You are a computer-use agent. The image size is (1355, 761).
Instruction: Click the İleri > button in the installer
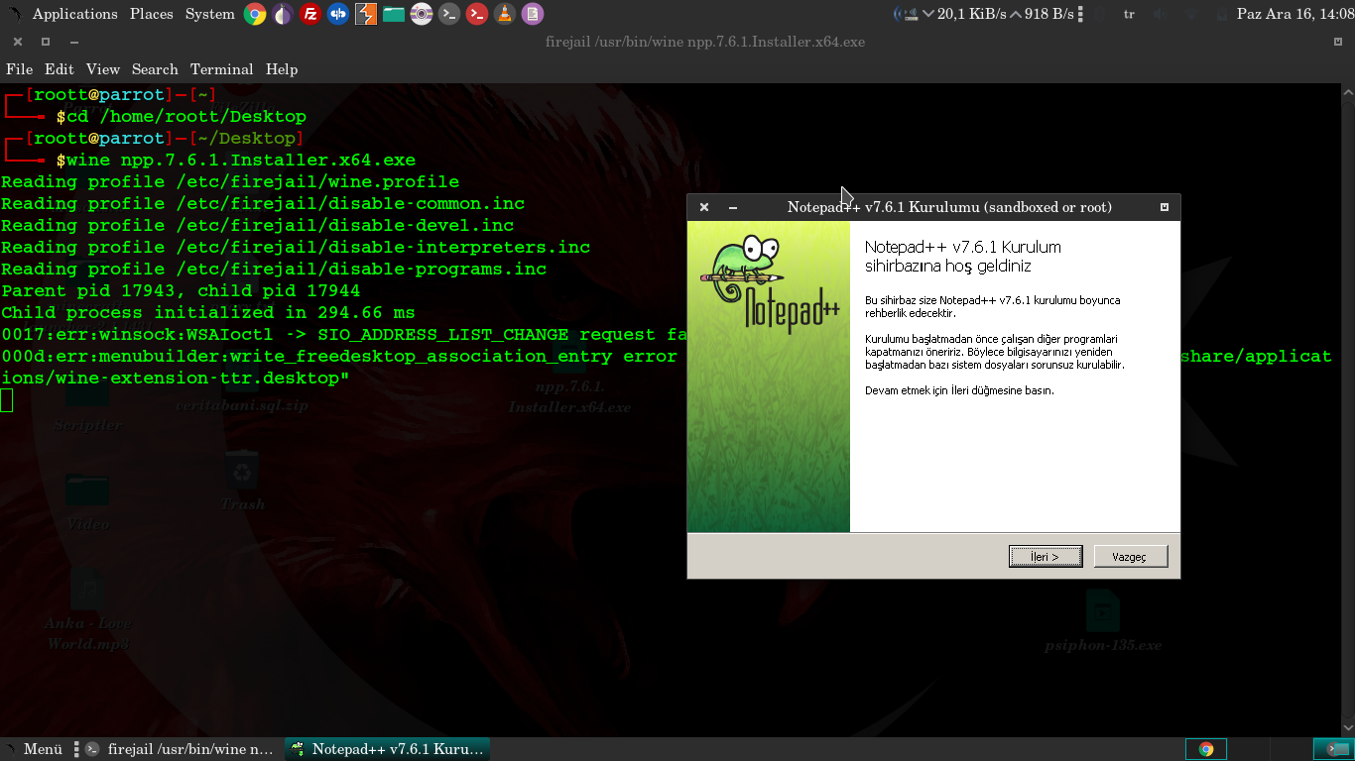(x=1046, y=557)
